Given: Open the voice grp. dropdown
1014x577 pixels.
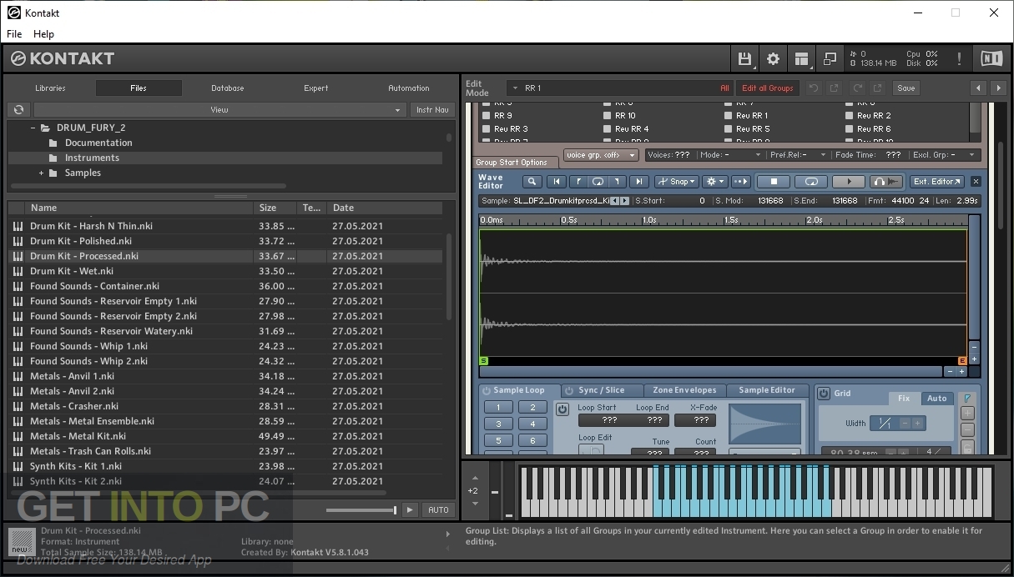Looking at the screenshot, I should (601, 155).
